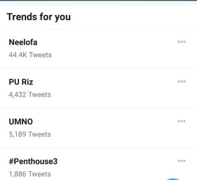Click empty area of Trends header
The image size is (197, 180).
[x=132, y=17]
